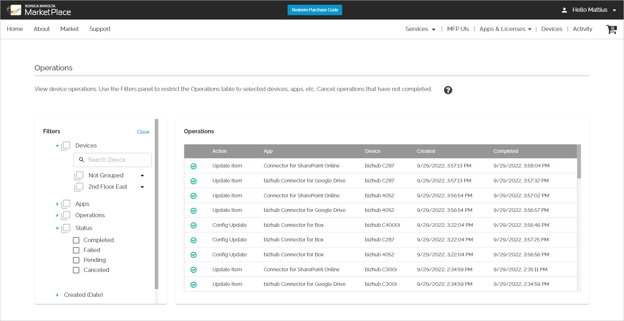Screen dimensions: 624x321
Task: Check the Not Grouped checkbox
Action: 79,176
